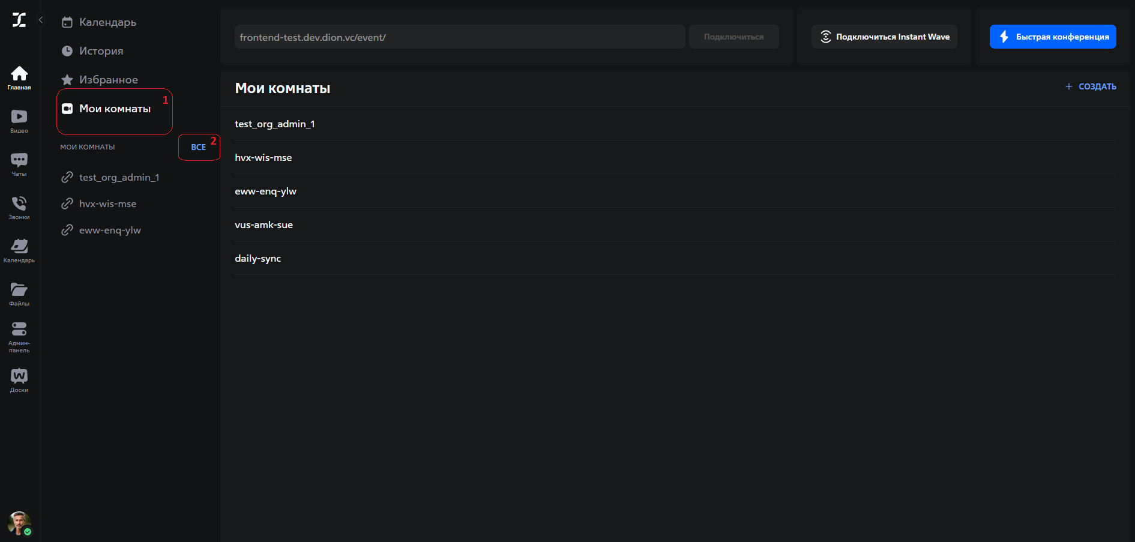Open Calendar icon in left rail
This screenshot has height=542, width=1135.
[19, 250]
